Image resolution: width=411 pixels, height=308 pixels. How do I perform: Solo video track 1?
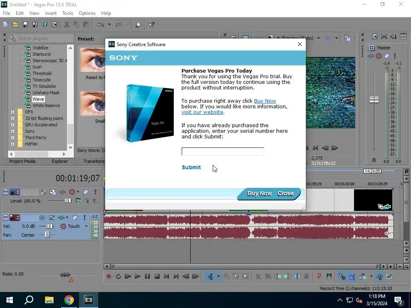tap(96, 192)
